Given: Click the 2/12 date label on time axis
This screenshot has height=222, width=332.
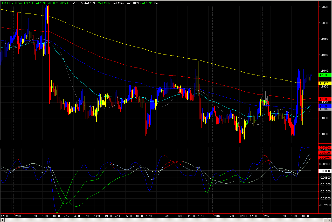Looking at the screenshot, I should pyautogui.click(x=67, y=216).
